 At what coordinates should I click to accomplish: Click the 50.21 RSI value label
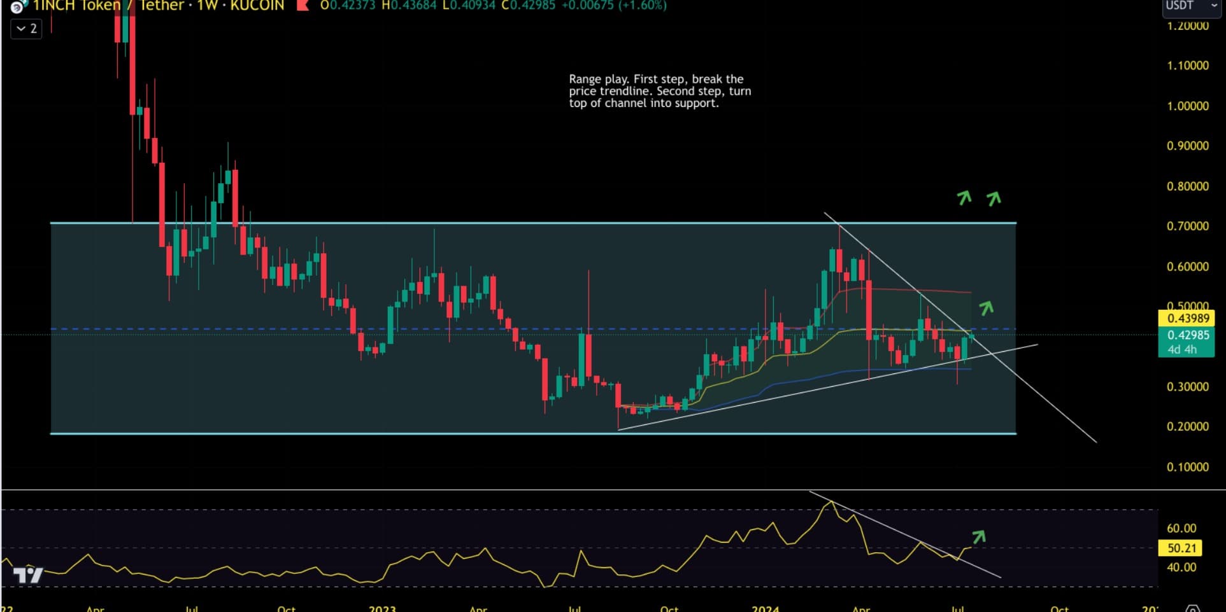[1181, 548]
